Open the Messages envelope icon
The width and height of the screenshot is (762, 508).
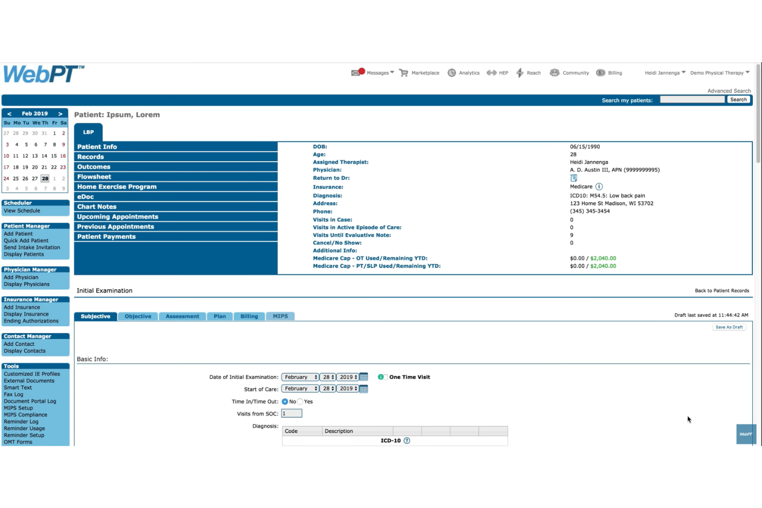(357, 73)
